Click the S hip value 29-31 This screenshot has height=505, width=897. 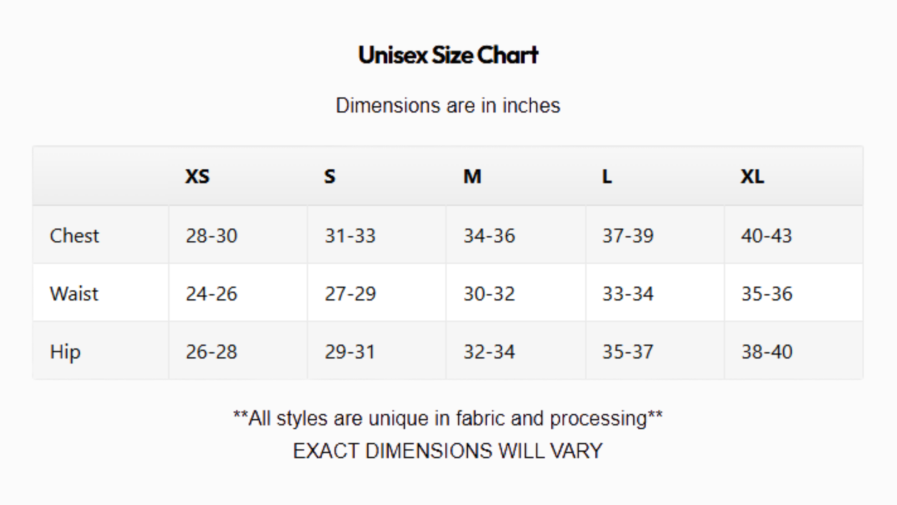tap(350, 352)
